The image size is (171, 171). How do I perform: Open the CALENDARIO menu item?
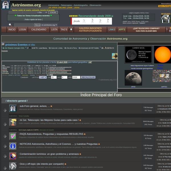click(x=39, y=30)
